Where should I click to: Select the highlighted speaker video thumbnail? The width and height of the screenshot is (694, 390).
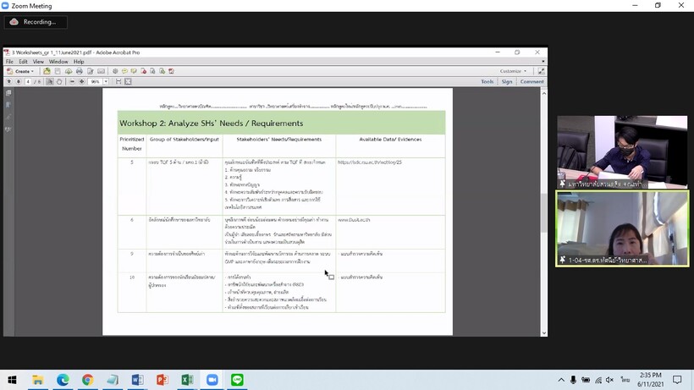(x=622, y=228)
